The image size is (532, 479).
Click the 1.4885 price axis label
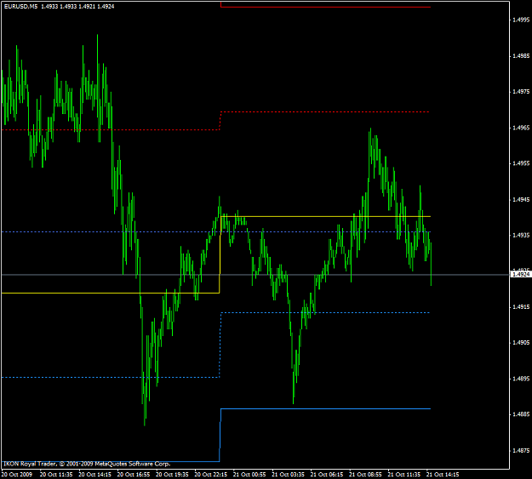point(521,414)
